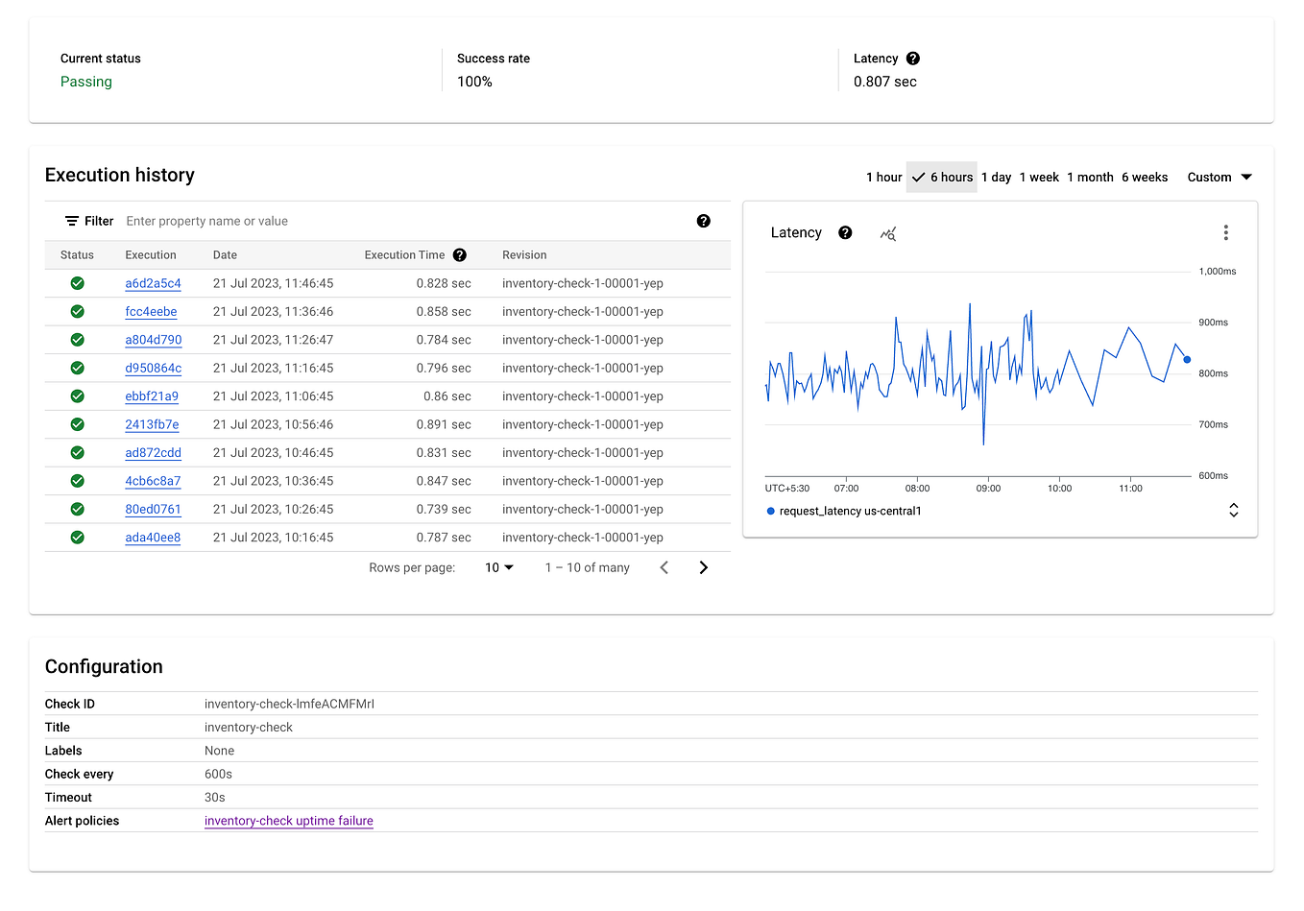Open the latency chart options menu
1304x911 pixels.
[x=1225, y=232]
